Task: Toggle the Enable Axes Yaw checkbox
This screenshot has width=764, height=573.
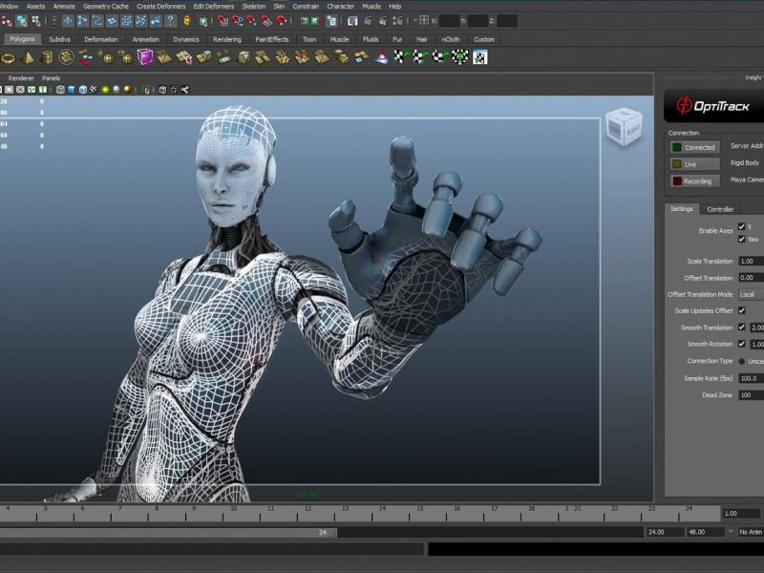Action: point(742,239)
